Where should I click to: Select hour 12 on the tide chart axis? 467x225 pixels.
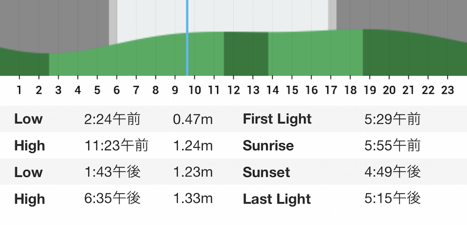click(233, 90)
